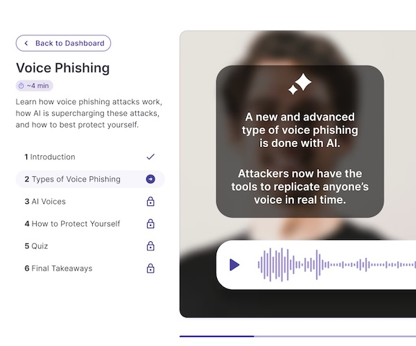The height and width of the screenshot is (346, 416).
Task: Click the stopwatch icon in the ~4 min badge
Action: pyautogui.click(x=21, y=86)
